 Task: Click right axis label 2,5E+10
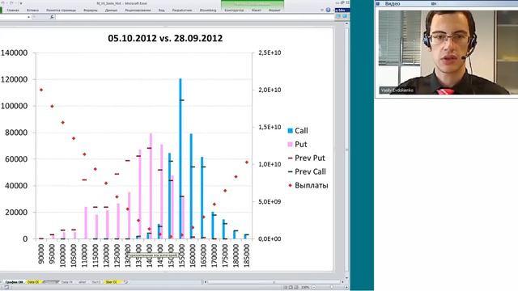click(270, 53)
